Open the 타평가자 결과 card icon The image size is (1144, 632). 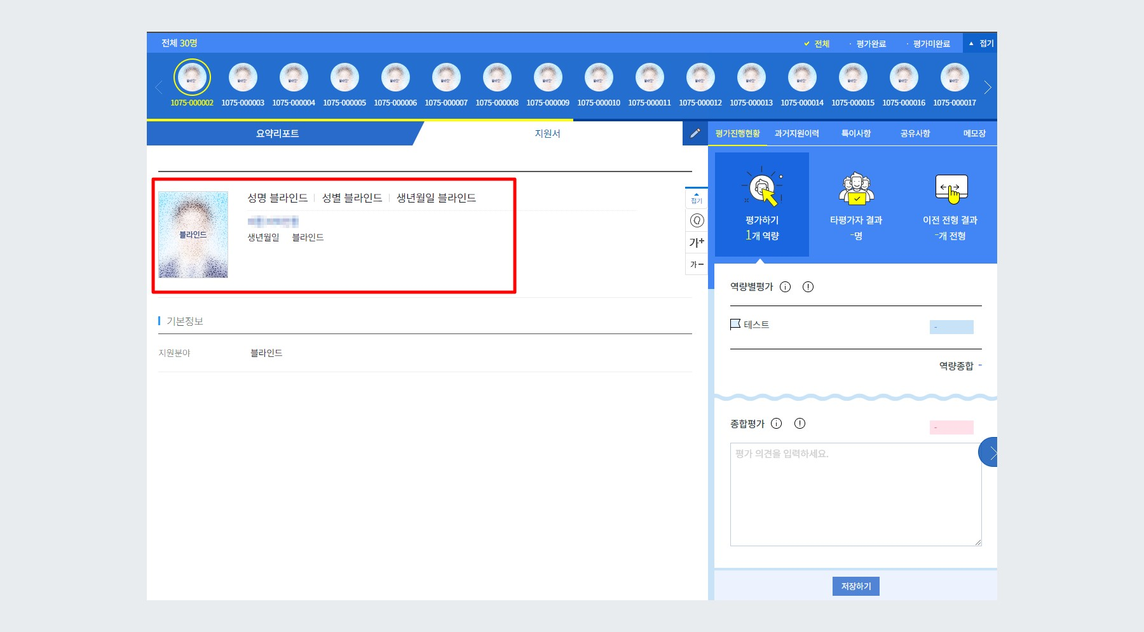(856, 189)
